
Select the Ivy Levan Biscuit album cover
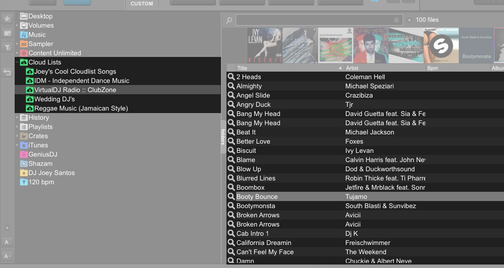(265, 46)
